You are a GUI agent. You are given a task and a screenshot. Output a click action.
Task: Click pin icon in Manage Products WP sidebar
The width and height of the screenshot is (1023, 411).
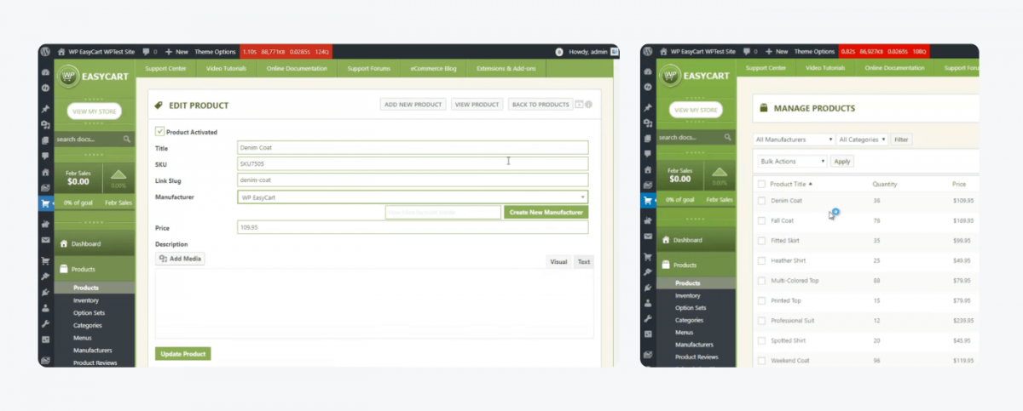(649, 108)
